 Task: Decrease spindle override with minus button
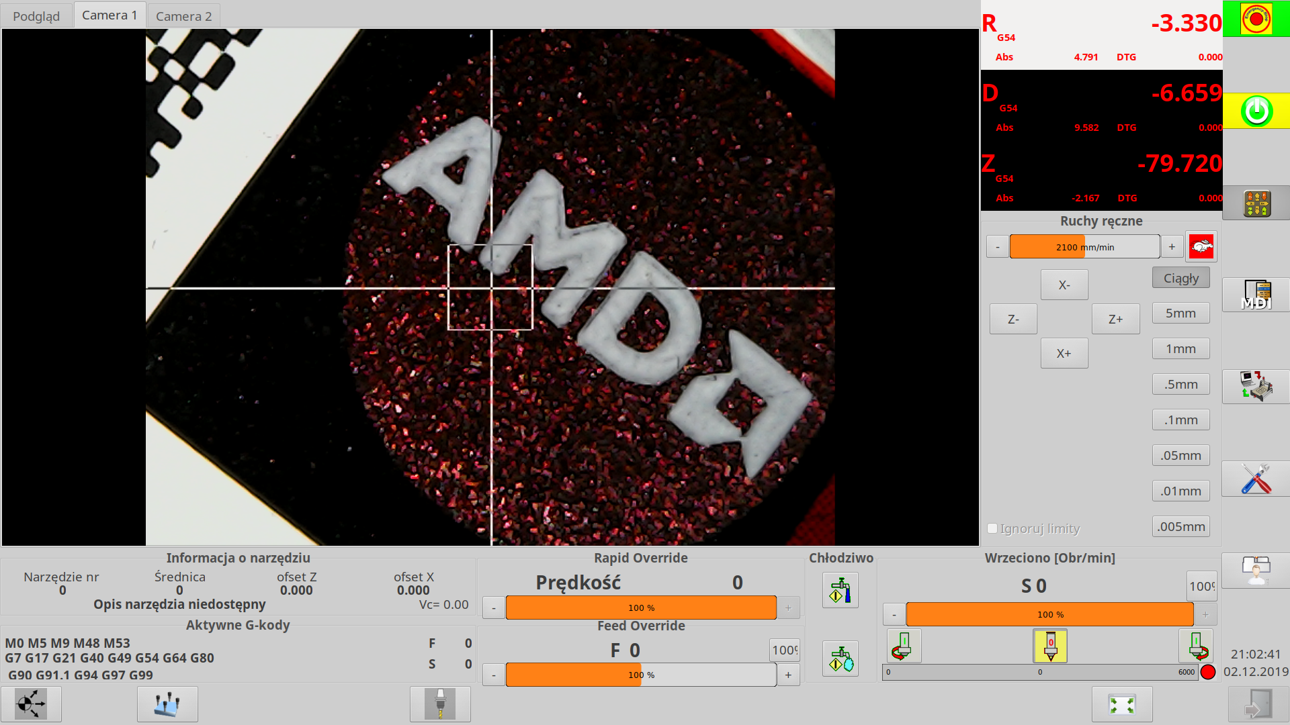pos(894,615)
